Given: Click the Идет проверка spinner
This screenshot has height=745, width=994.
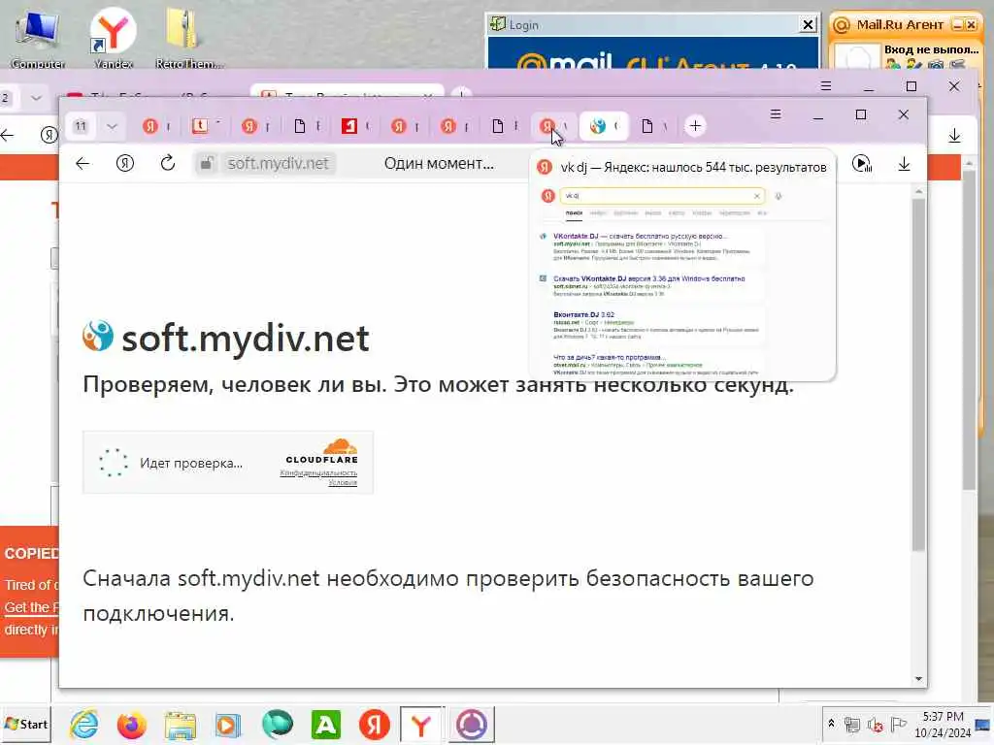Looking at the screenshot, I should click(x=113, y=463).
